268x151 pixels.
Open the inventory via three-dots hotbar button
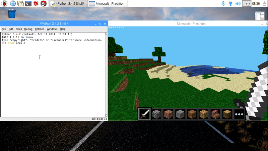[x=239, y=114]
